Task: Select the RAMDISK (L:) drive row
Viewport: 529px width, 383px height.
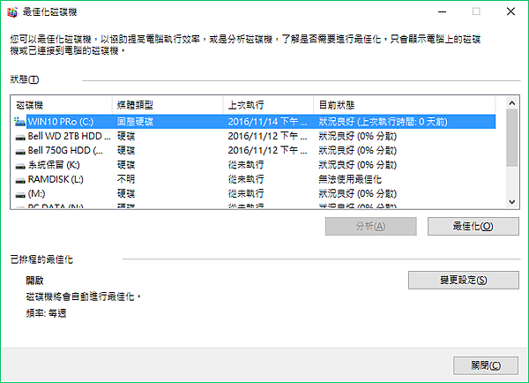Action: tap(255, 179)
